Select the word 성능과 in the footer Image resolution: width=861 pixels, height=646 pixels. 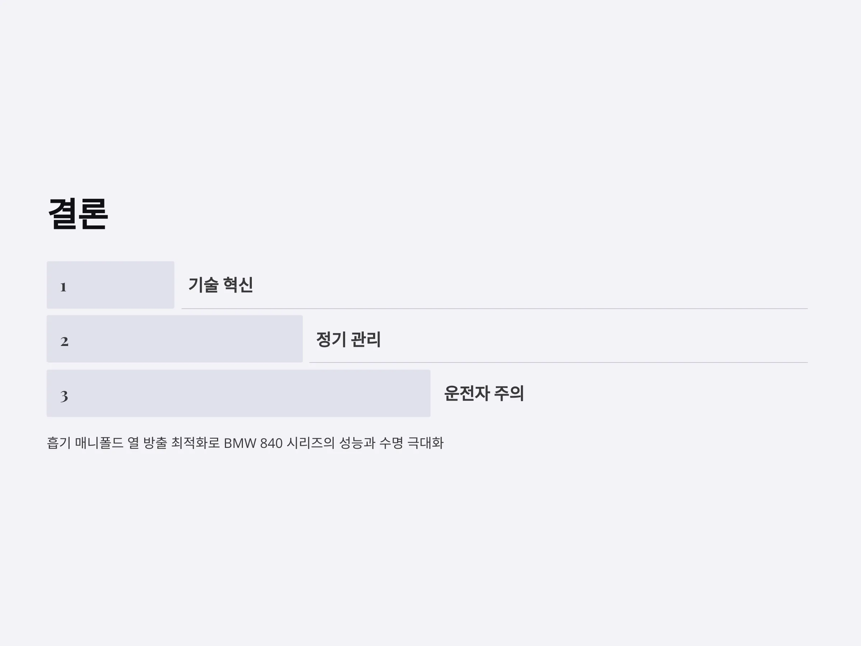tap(357, 443)
